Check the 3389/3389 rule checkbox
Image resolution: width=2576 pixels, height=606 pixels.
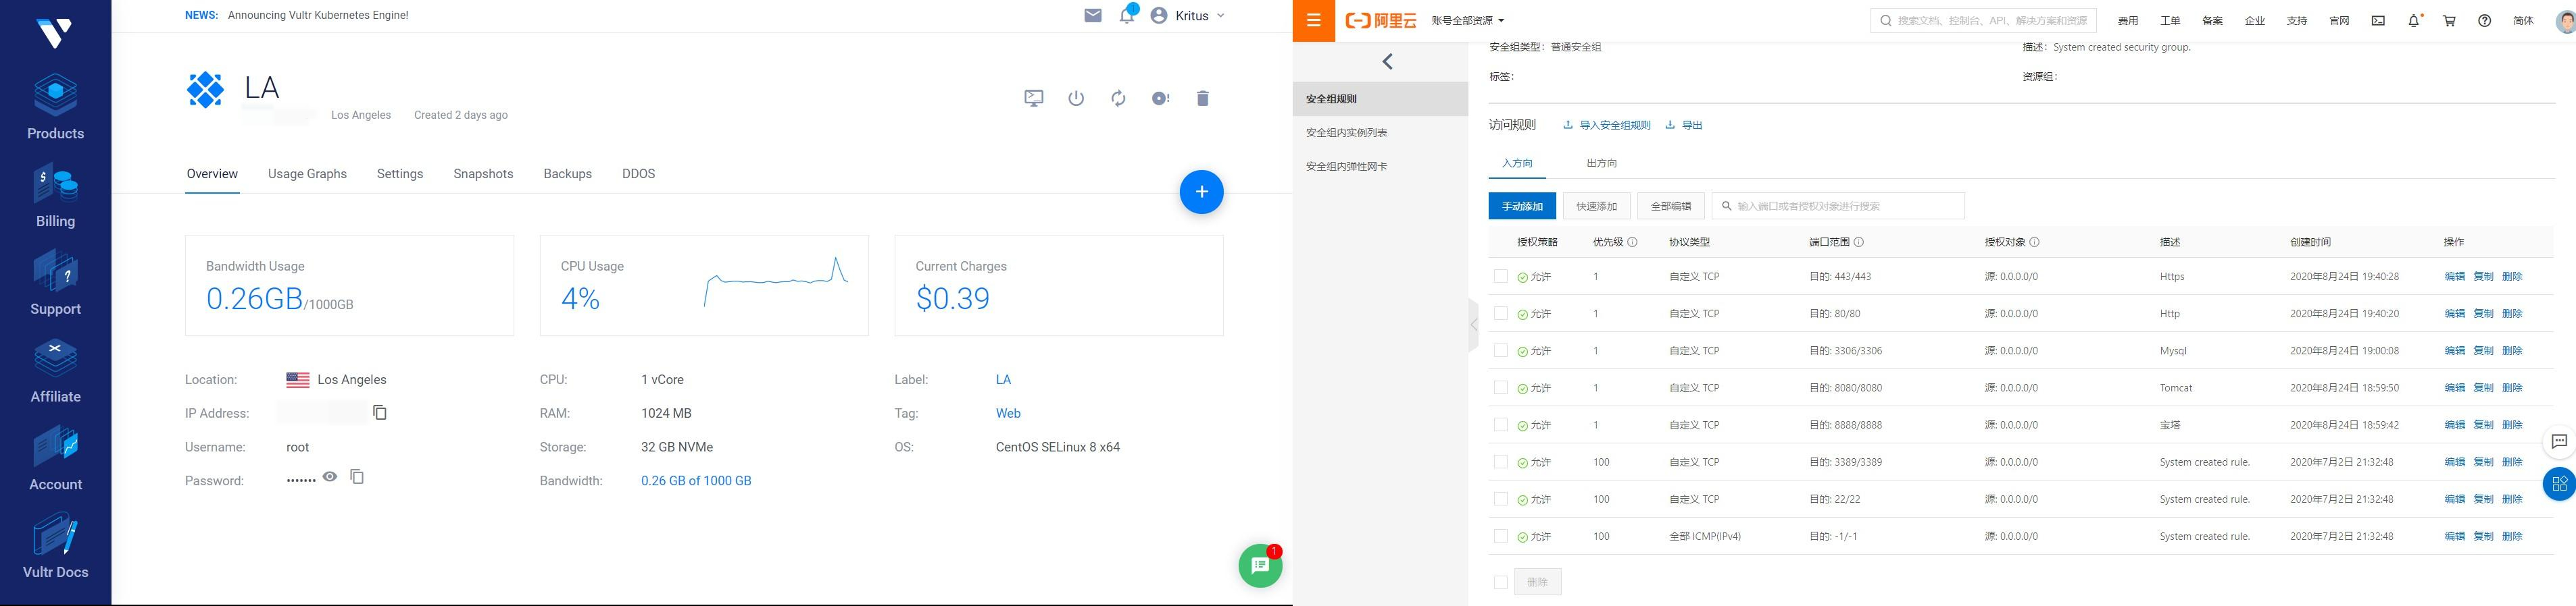click(1500, 461)
